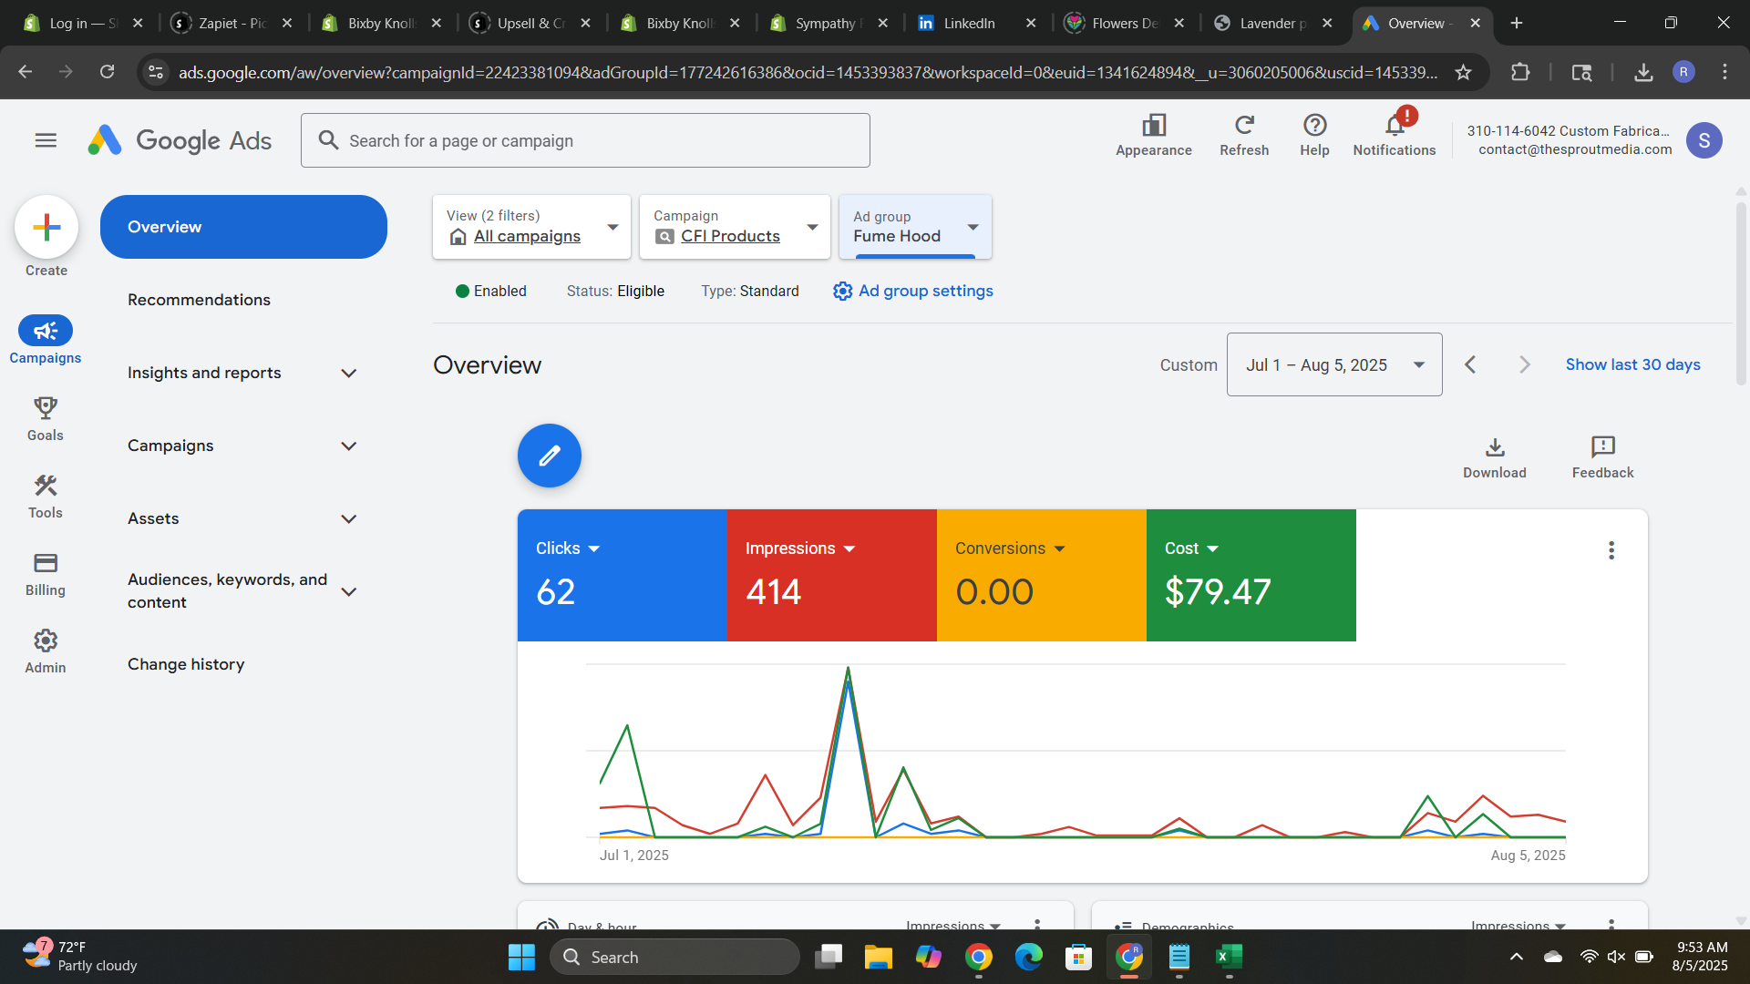Refresh the Google Ads data
The image size is (1750, 984).
pos(1243,135)
